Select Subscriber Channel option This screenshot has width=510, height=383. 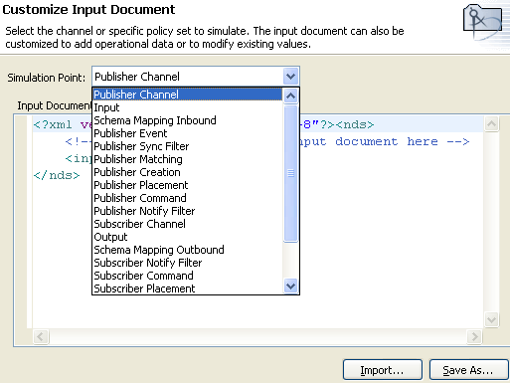click(188, 224)
